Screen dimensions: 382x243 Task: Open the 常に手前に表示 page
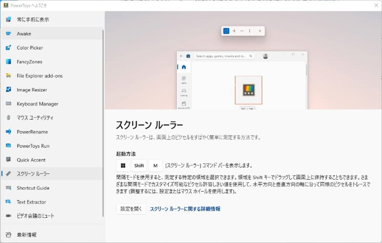tap(52, 20)
